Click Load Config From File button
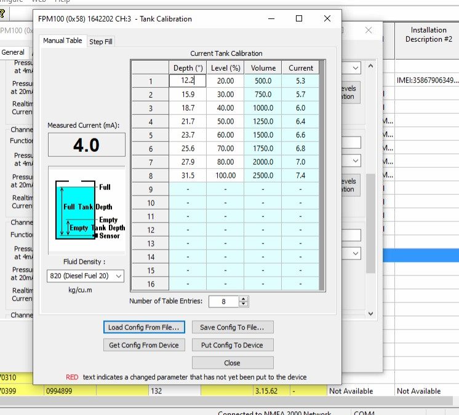Screen dimensions: 459x415 click(x=143, y=327)
